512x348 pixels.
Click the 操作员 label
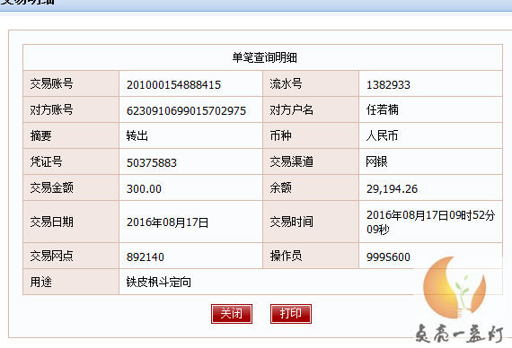(x=286, y=256)
